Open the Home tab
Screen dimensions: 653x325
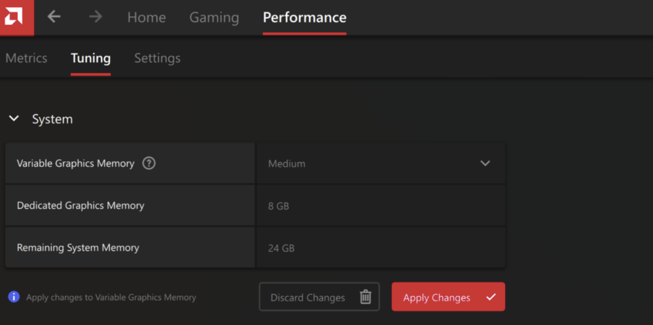pos(147,18)
